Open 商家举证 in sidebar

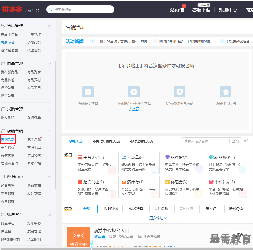pos(8,42)
